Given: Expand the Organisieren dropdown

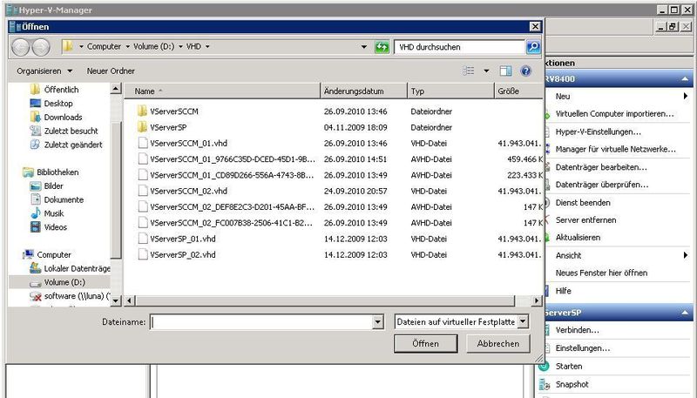Looking at the screenshot, I should click(70, 71).
